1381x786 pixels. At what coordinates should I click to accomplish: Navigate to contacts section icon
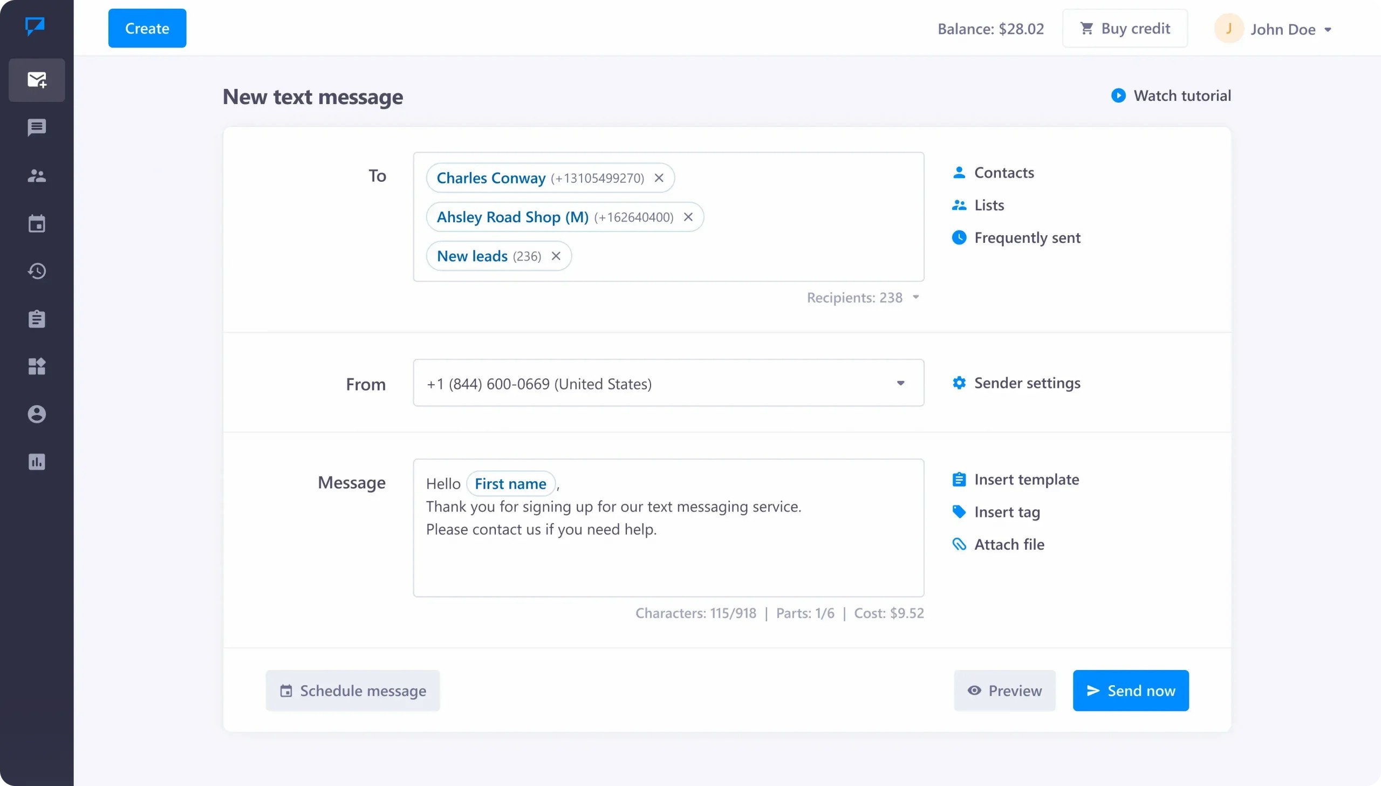(x=36, y=175)
